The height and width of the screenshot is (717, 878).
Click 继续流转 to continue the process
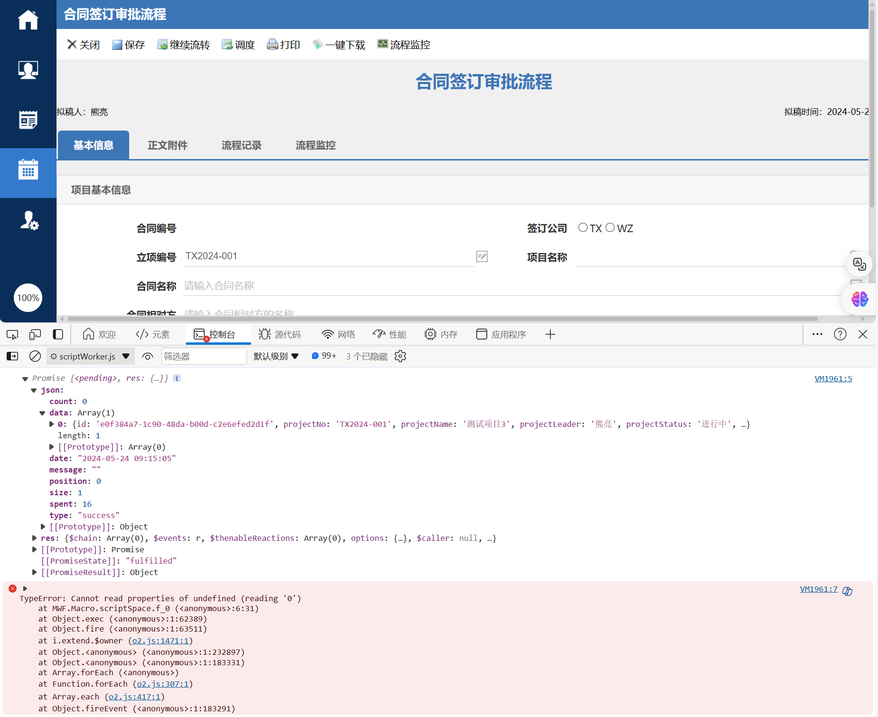(183, 45)
